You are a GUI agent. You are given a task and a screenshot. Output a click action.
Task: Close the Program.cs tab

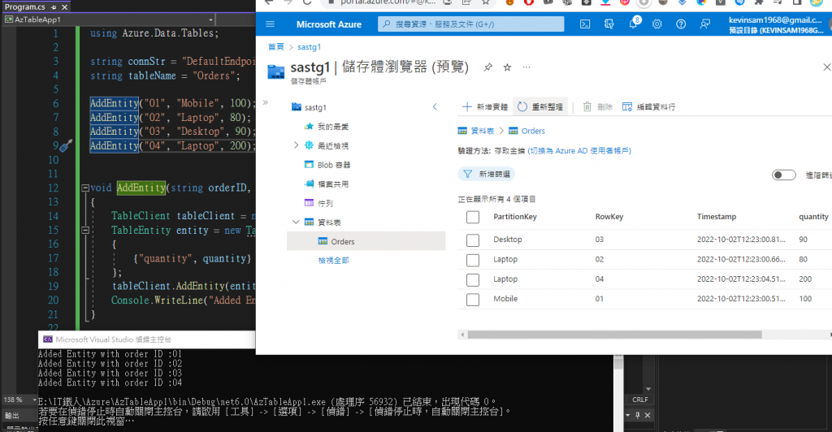click(x=65, y=6)
